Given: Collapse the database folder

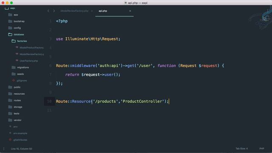Looking at the screenshot, I should [x=10, y=34].
